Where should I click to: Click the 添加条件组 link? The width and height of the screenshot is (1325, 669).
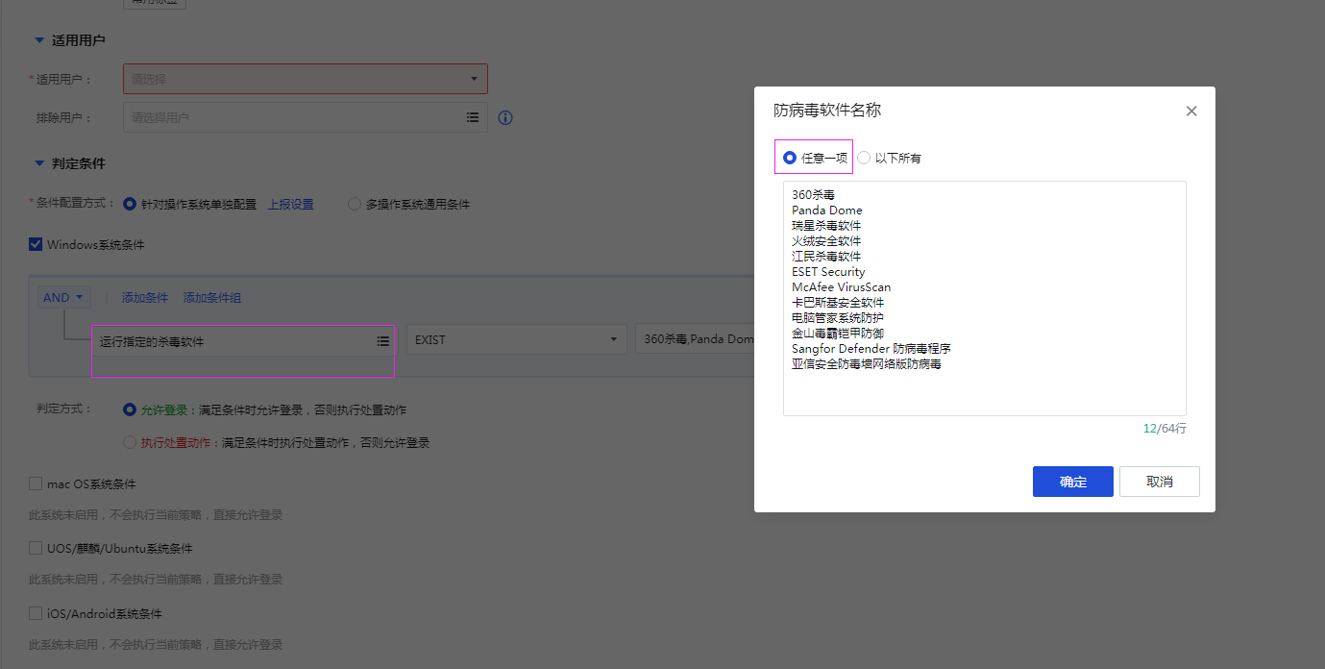[211, 298]
